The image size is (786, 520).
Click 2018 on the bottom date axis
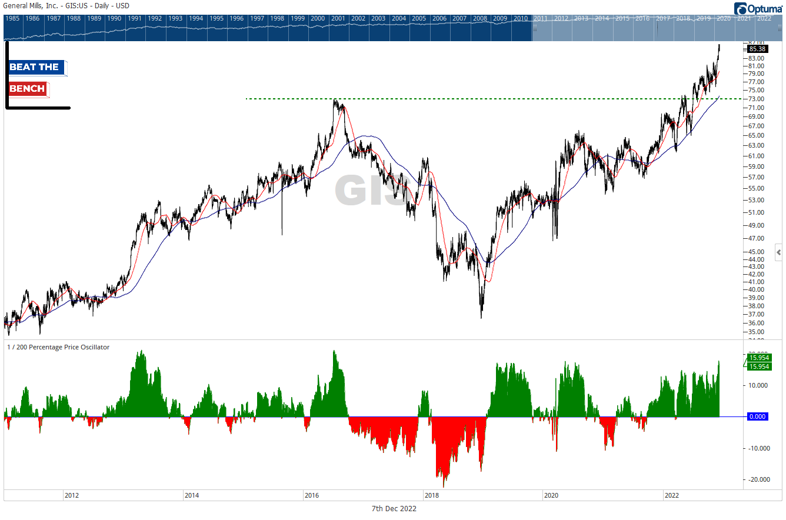click(x=432, y=495)
